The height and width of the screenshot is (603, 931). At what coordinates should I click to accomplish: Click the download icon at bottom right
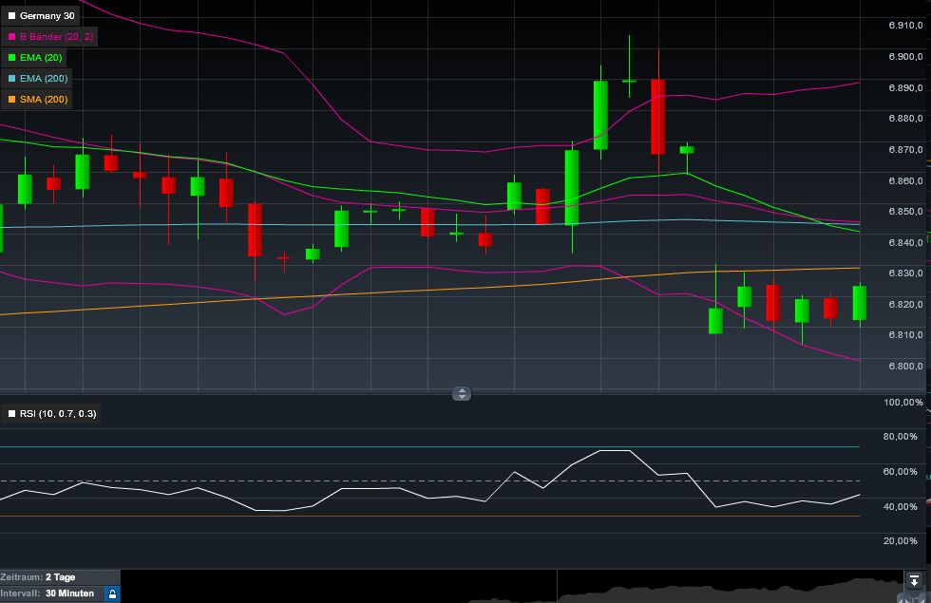(915, 576)
